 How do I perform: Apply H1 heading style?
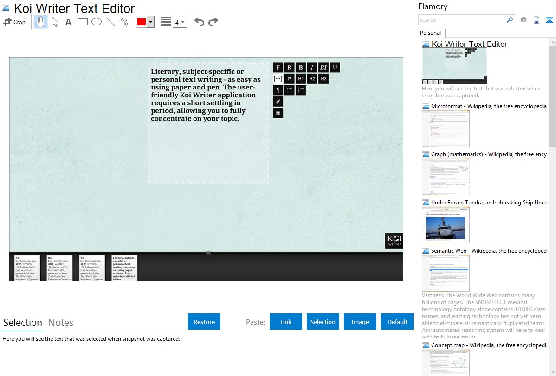pyautogui.click(x=301, y=79)
